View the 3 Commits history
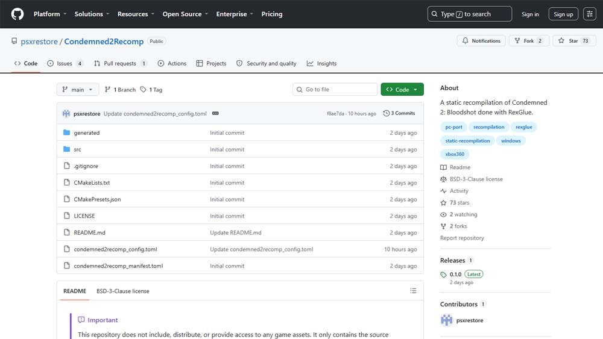603x339 pixels. [x=399, y=113]
